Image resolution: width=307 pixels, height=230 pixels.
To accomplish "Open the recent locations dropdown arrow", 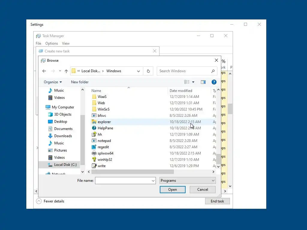I will click(60, 71).
